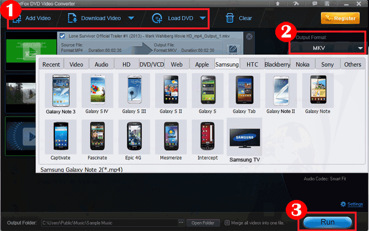
Task: Click the third video thumbnail with play icon
Action: click(21, 136)
